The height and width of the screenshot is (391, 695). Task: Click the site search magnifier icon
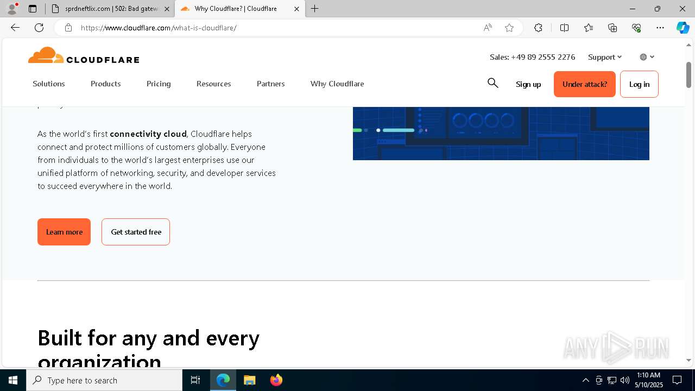493,83
